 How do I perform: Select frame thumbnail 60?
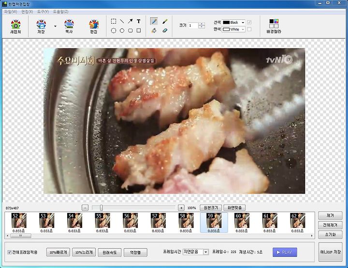click(x=242, y=223)
